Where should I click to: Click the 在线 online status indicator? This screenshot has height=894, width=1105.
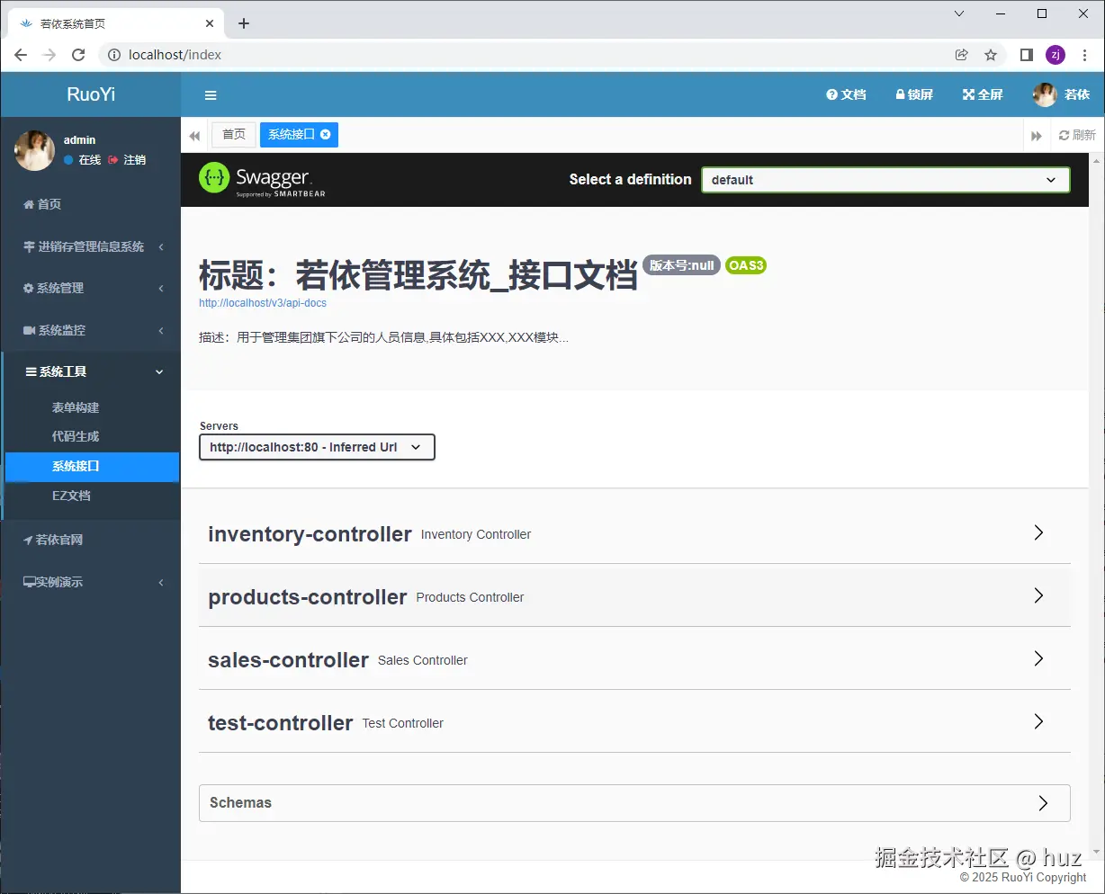(82, 159)
